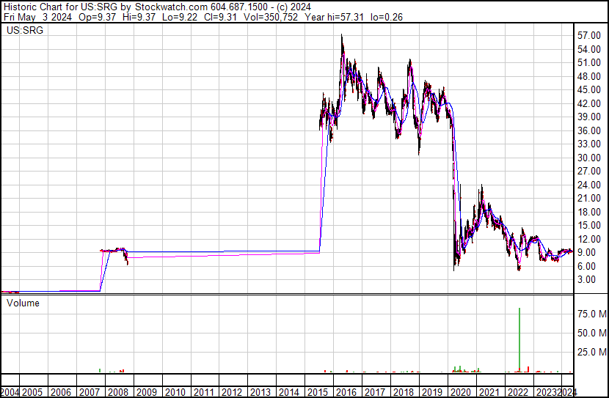
Task: Select the 2015 year label on the time axis
Action: (318, 392)
